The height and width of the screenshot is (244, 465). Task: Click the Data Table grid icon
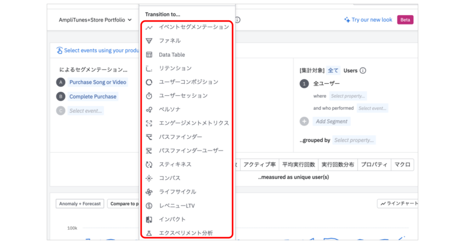[149, 55]
